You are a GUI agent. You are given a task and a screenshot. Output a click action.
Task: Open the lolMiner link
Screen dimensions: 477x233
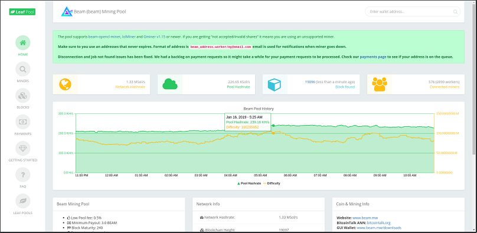(128, 37)
